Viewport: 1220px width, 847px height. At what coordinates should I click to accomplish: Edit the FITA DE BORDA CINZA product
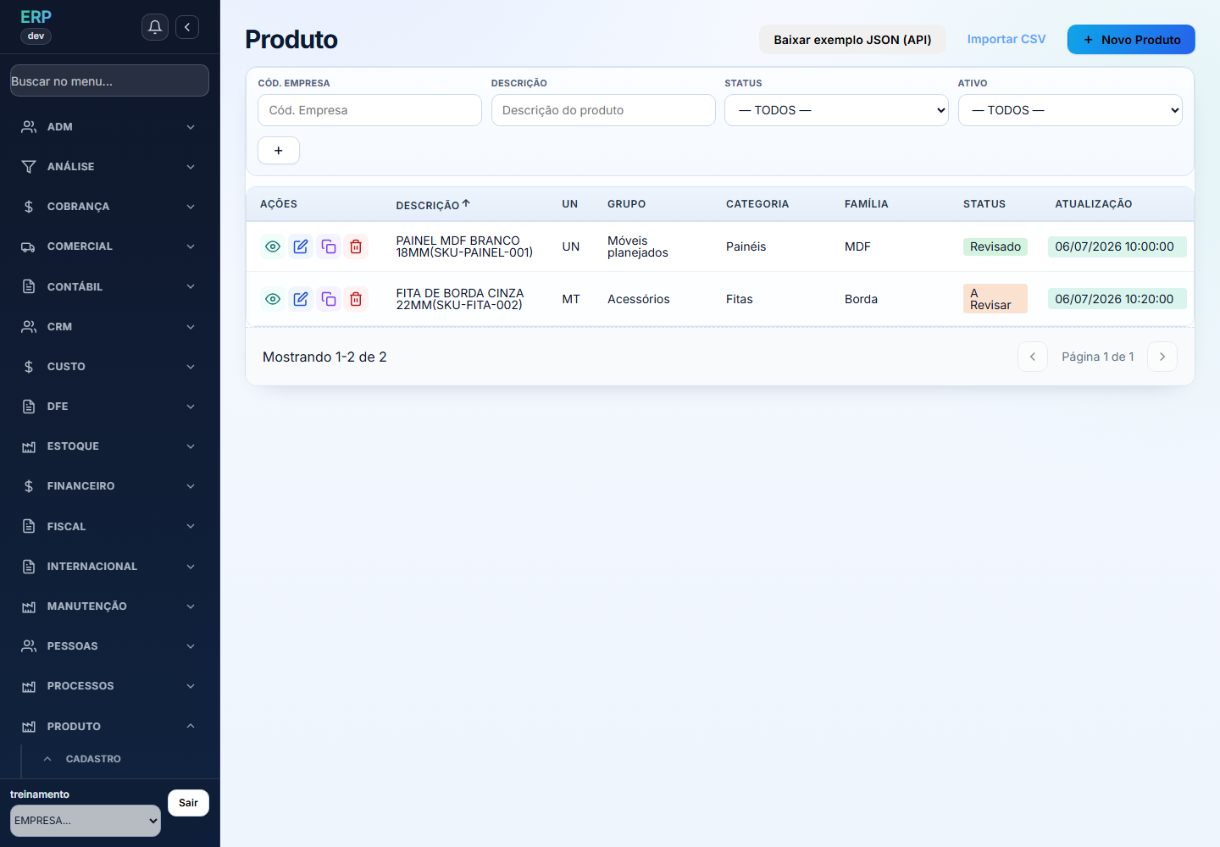pos(301,299)
